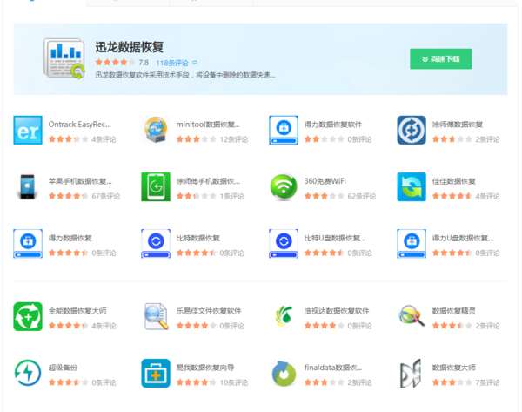Viewport: 522px width, 412px height.
Task: Open the 涂师傅数据恢复 circular arrows icon
Action: coord(412,130)
